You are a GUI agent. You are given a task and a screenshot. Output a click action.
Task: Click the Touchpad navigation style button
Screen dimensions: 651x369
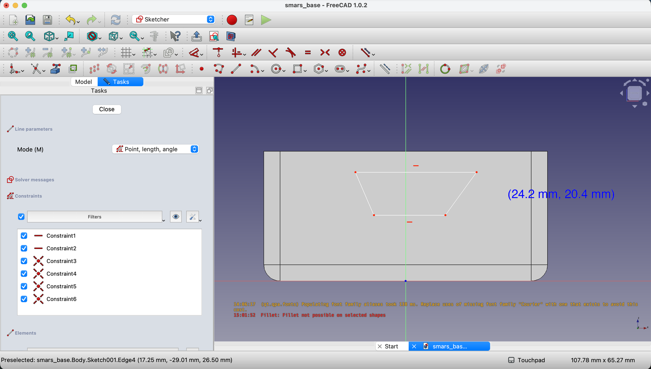[527, 360]
